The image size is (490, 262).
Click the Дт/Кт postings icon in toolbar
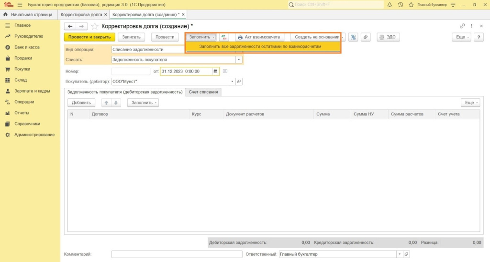point(224,37)
